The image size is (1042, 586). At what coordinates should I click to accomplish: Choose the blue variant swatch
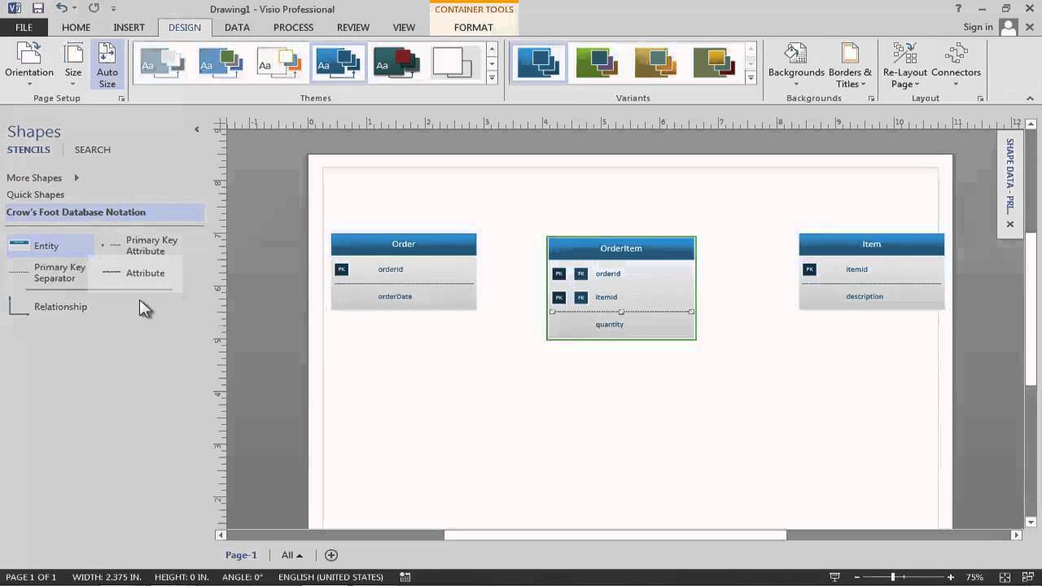(x=538, y=62)
